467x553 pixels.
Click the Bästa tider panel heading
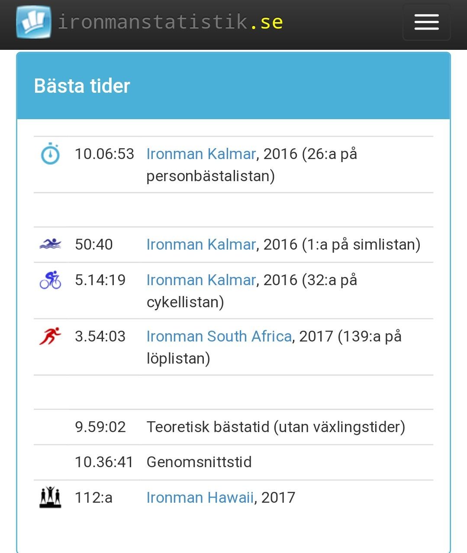point(82,86)
